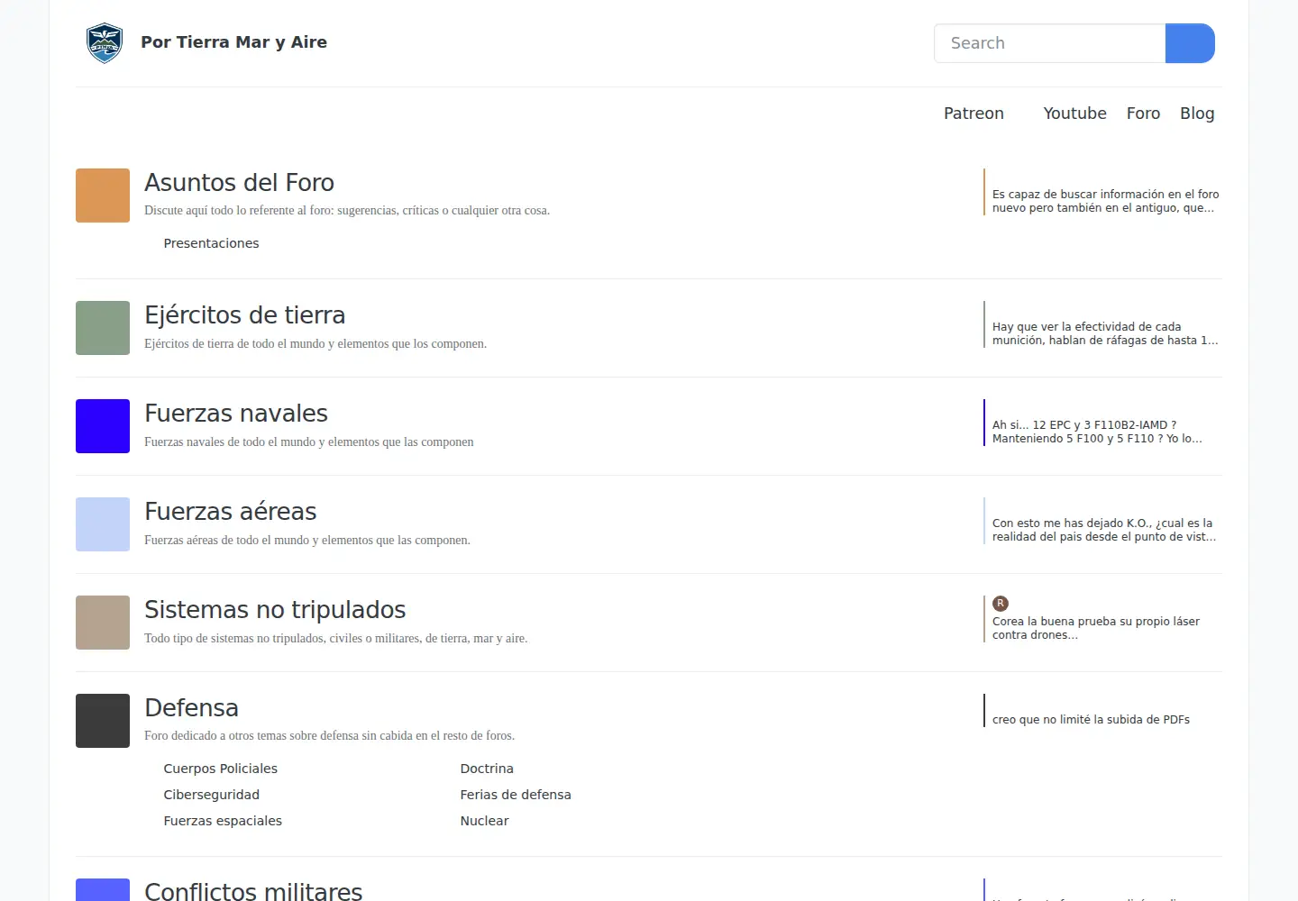Click the R user avatar in Sistemas no tripulados

point(1001,604)
